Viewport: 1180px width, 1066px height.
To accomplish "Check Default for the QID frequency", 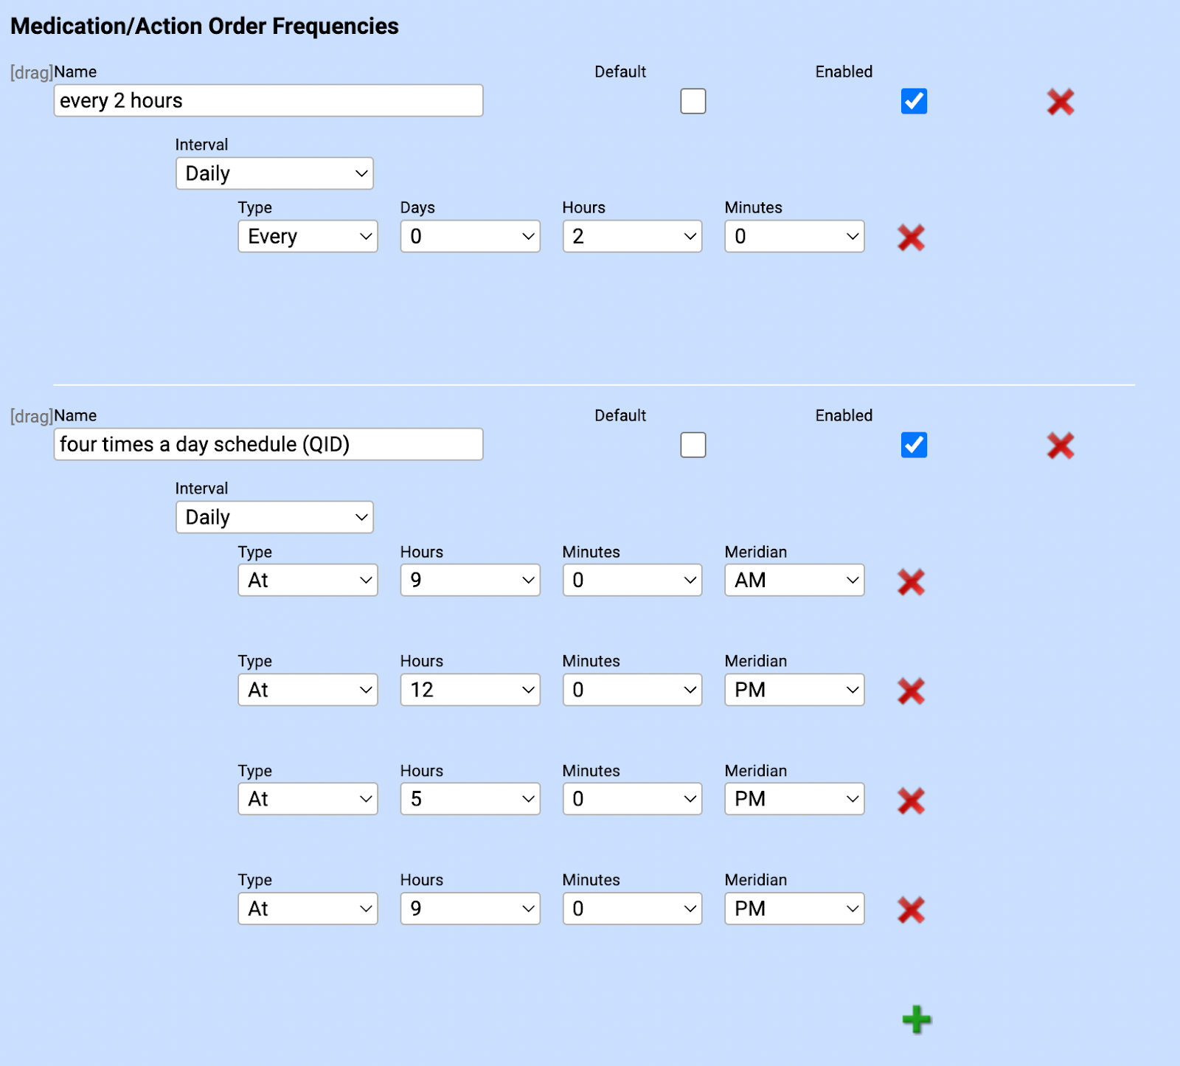I will point(693,445).
